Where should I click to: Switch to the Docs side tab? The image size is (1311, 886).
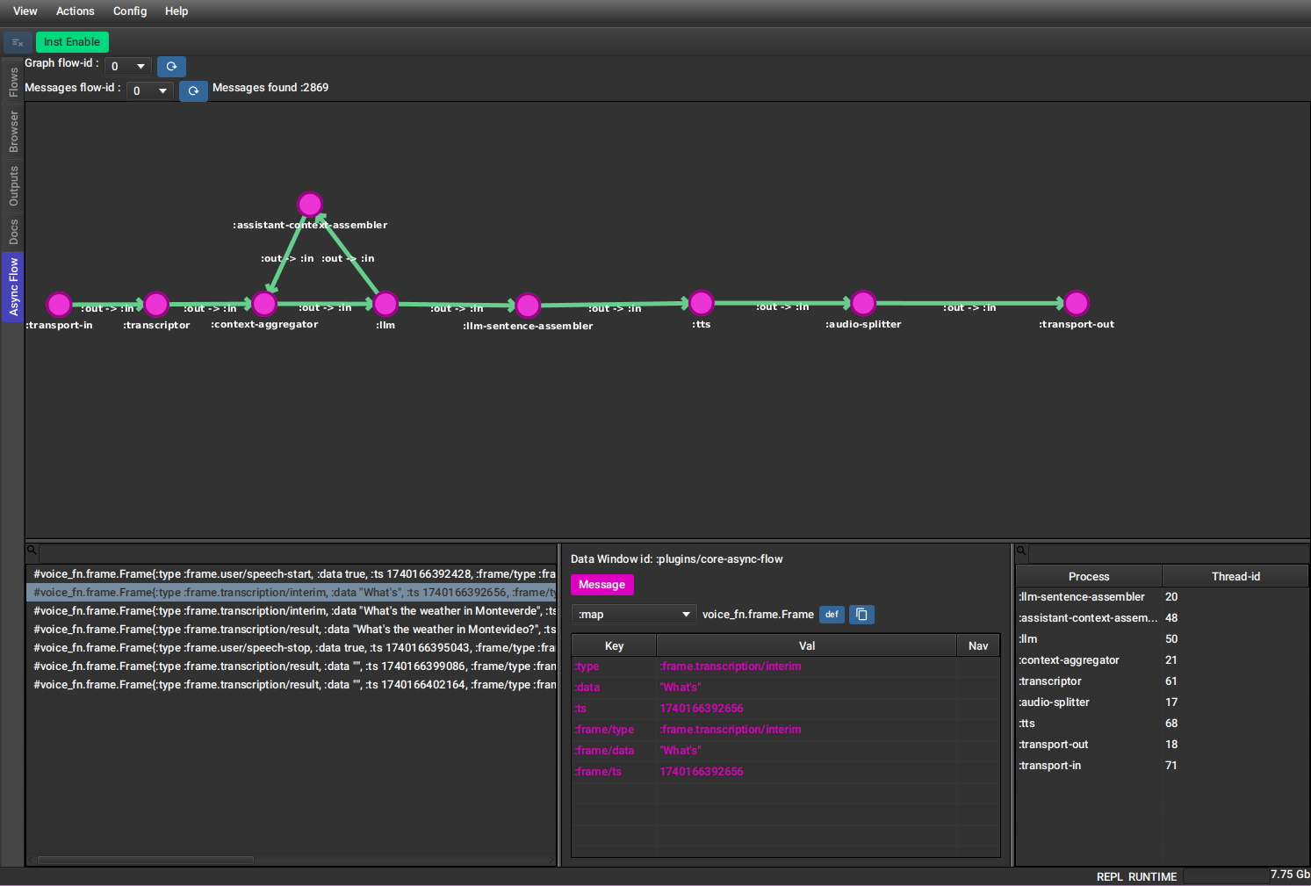(x=13, y=232)
